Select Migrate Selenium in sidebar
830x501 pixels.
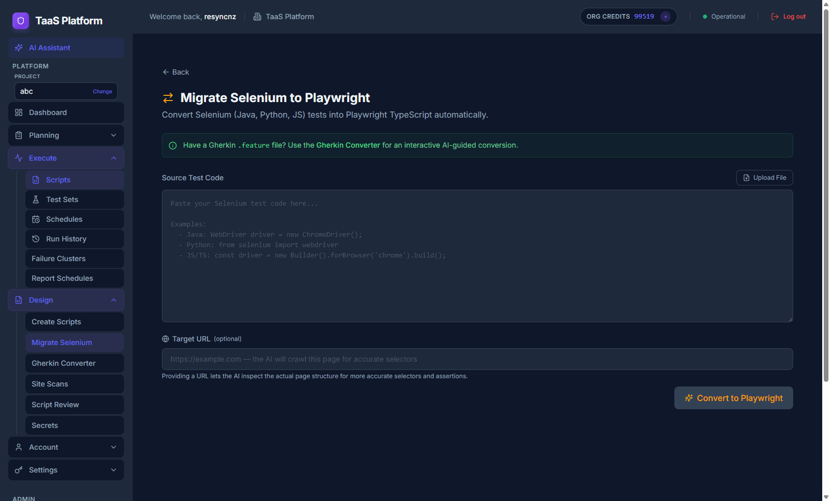click(x=61, y=342)
